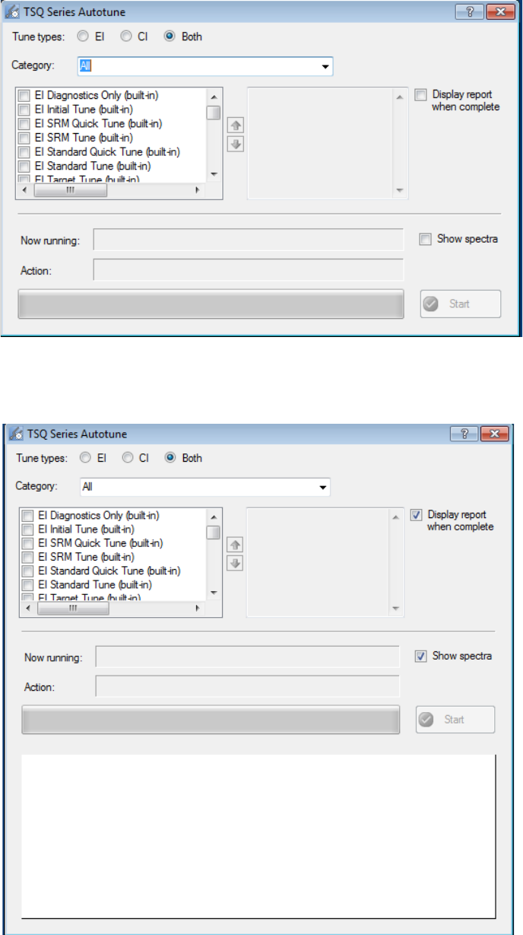Click the scroll-right arrow of the collapsed window's tune list
523x935 pixels.
click(199, 190)
